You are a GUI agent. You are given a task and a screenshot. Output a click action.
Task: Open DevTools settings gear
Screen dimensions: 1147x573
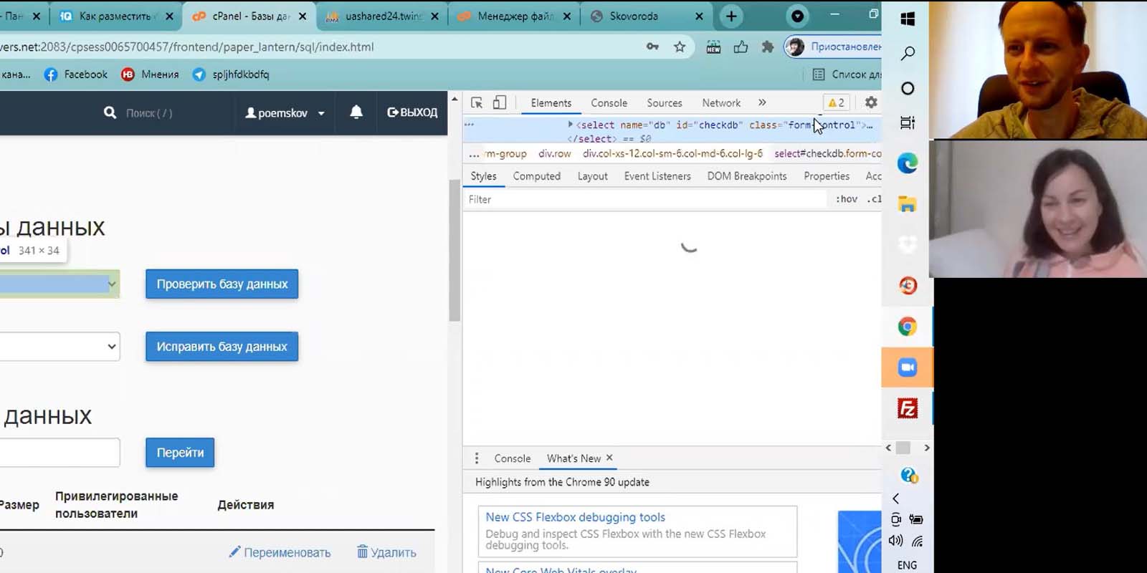point(871,102)
